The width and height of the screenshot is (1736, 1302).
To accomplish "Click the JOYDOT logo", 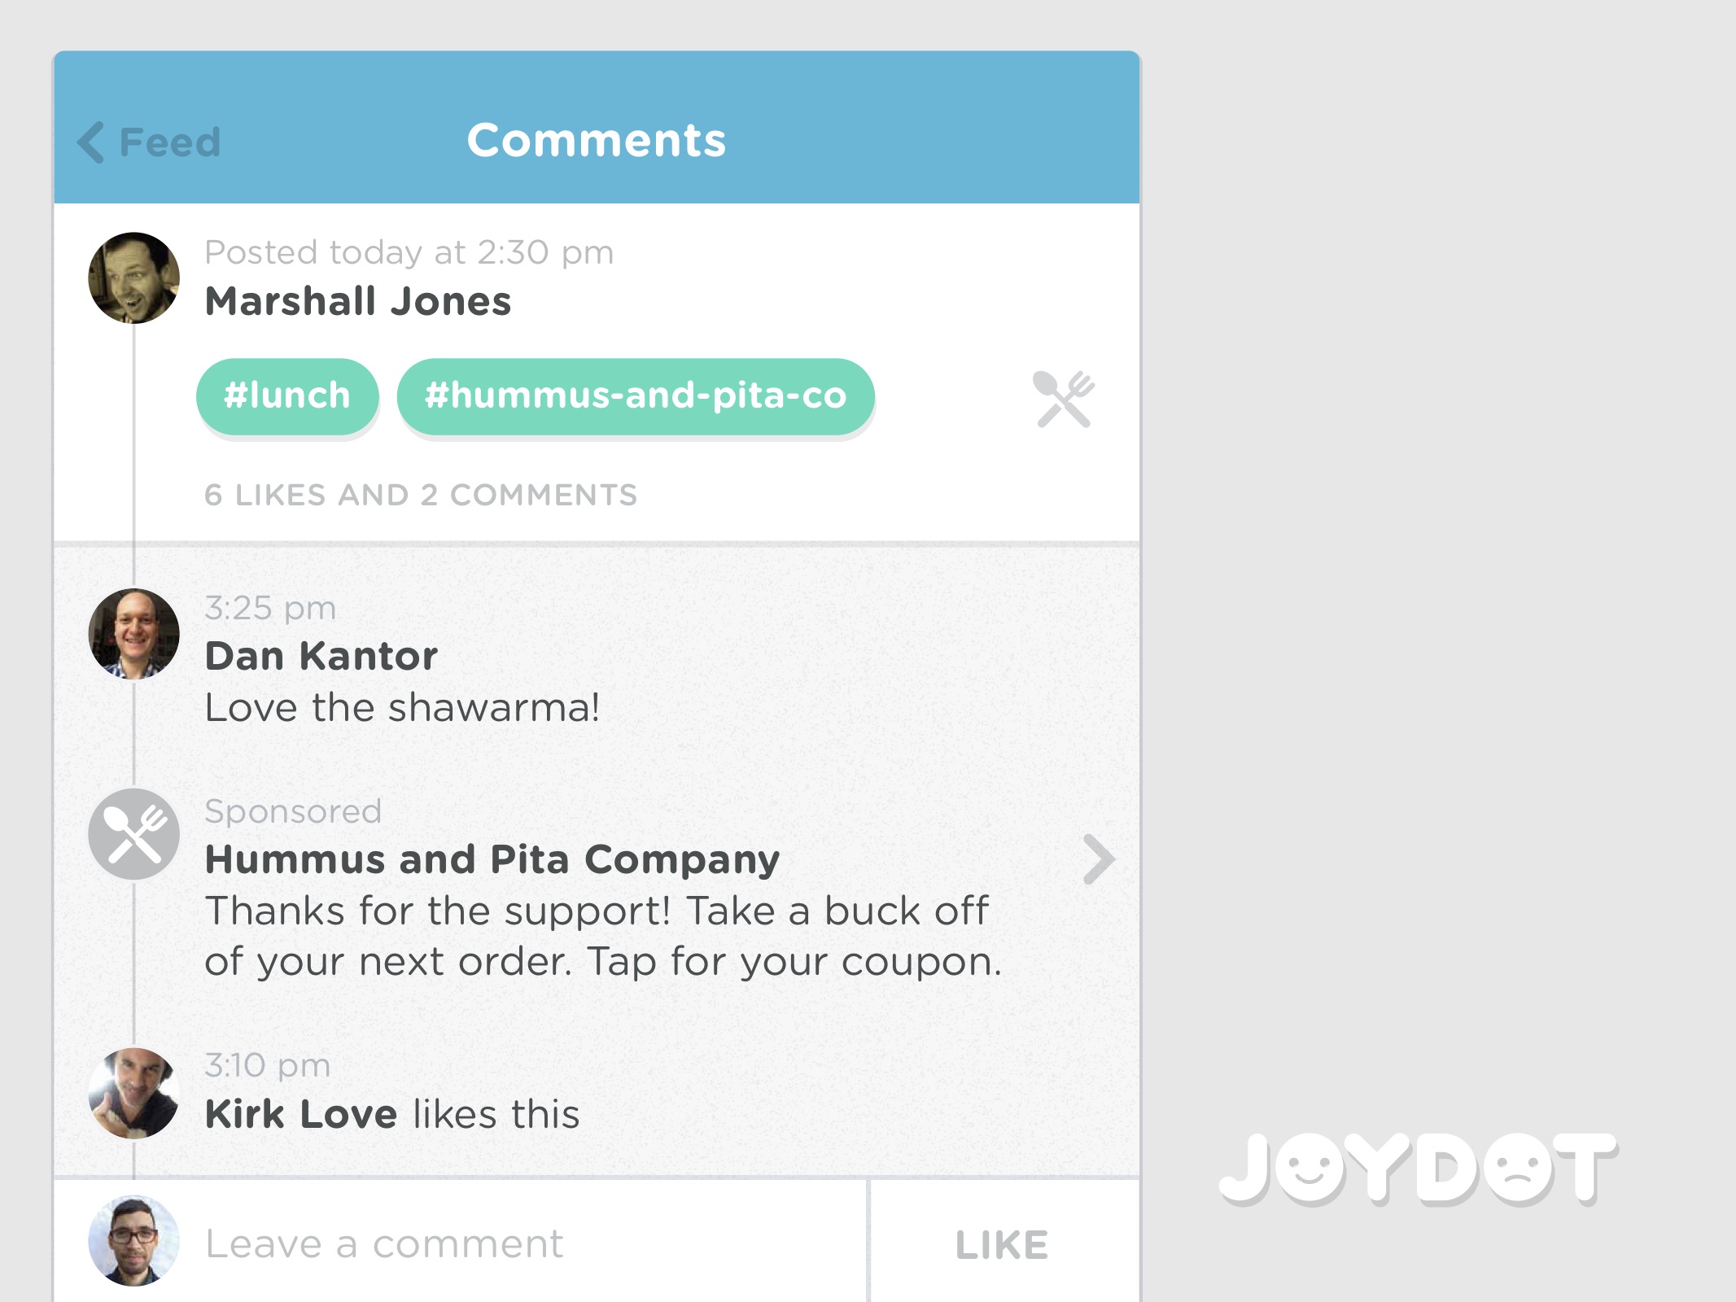I will [1417, 1169].
